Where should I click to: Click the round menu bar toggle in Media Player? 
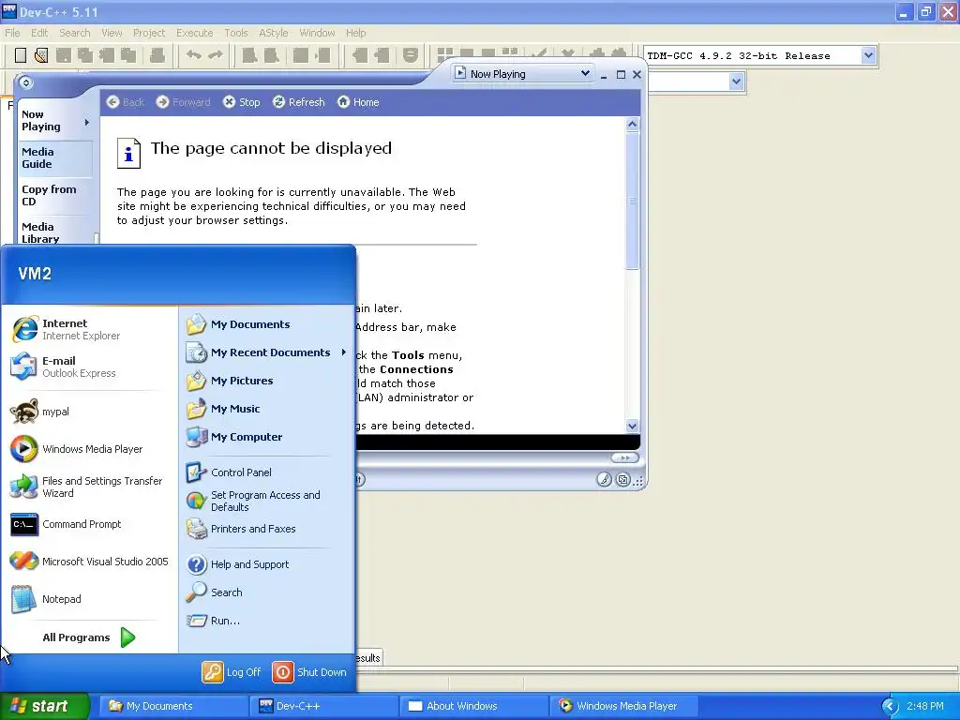(x=25, y=82)
